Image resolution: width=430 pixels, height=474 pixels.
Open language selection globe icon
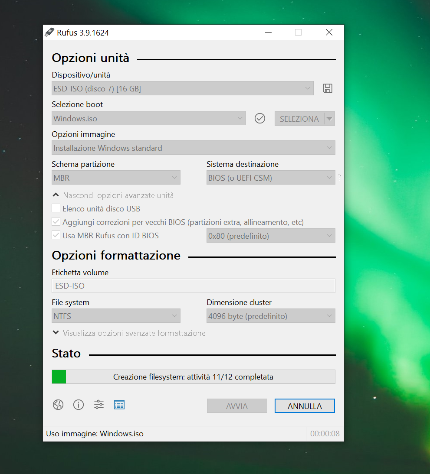pyautogui.click(x=58, y=405)
